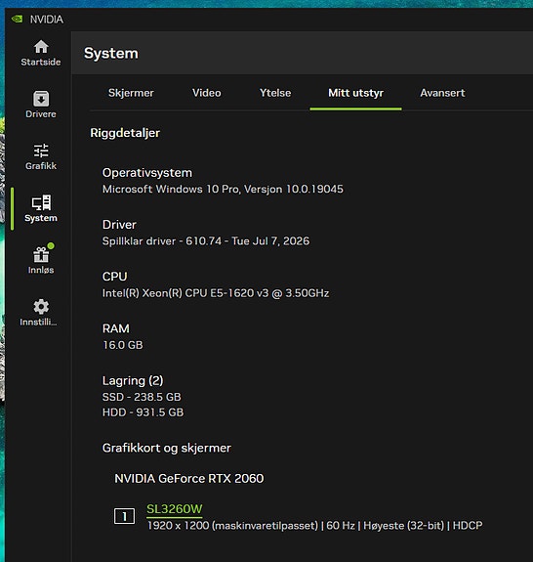Click the NVIDIA GeForce RTX 2060 entry
Image resolution: width=533 pixels, height=562 pixels.
[x=189, y=479]
